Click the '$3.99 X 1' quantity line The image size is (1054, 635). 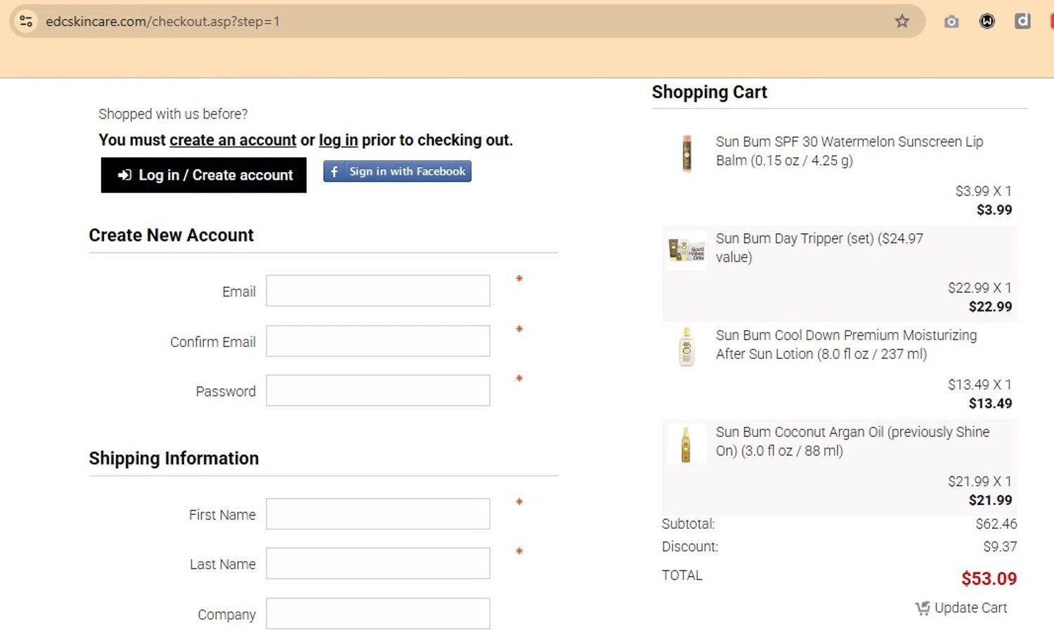(x=983, y=191)
